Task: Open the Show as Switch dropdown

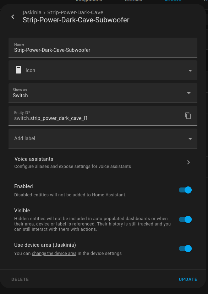Action: (x=103, y=93)
